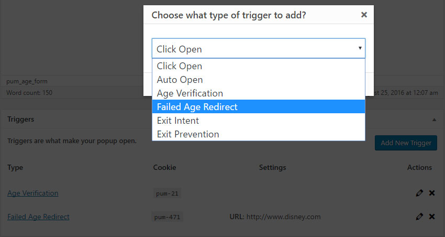The height and width of the screenshot is (237, 445).
Task: Edit the Age Verification trigger pencil icon
Action: tap(419, 193)
